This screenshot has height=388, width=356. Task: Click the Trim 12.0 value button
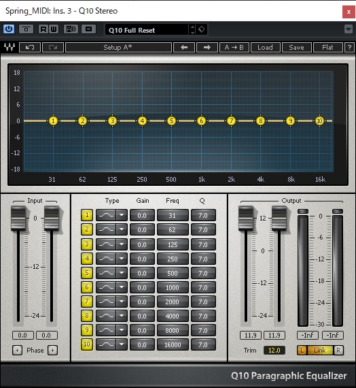[274, 350]
